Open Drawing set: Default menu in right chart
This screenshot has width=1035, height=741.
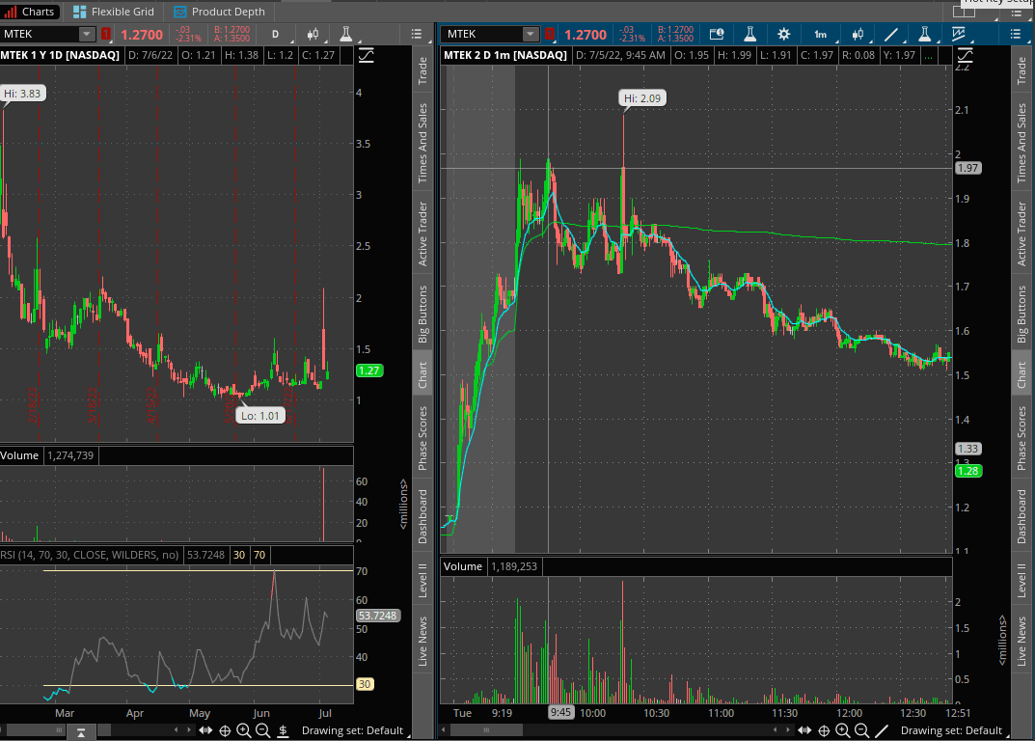pyautogui.click(x=951, y=730)
